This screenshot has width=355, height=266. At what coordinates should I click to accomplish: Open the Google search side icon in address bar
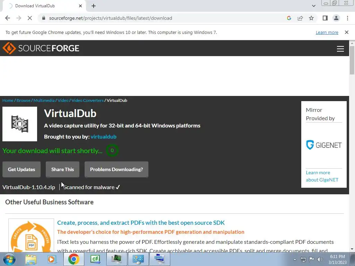click(x=289, y=18)
